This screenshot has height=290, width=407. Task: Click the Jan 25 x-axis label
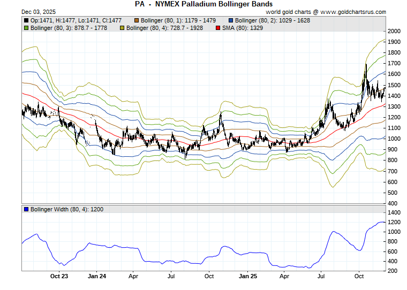pos(247,277)
